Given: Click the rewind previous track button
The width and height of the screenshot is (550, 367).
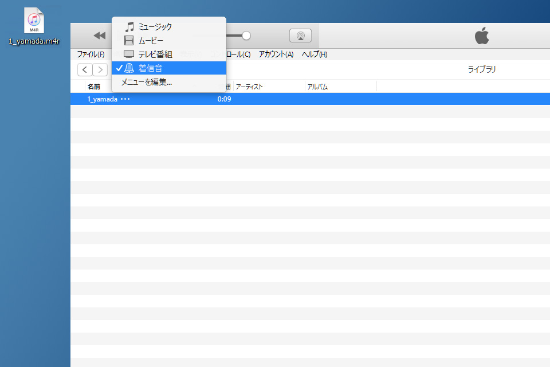Looking at the screenshot, I should pos(100,36).
